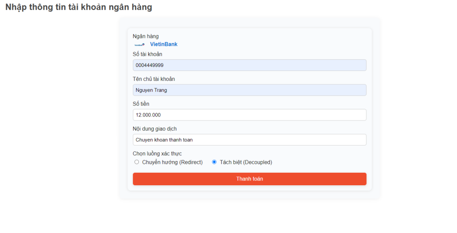Click the "Chuyển hướng (Redirect)" option label
The width and height of the screenshot is (457, 233).
(172, 162)
